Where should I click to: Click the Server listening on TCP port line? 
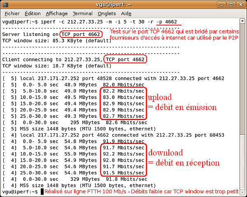[51, 34]
